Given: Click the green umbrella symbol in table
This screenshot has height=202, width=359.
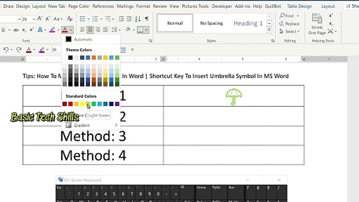Looking at the screenshot, I should (234, 97).
